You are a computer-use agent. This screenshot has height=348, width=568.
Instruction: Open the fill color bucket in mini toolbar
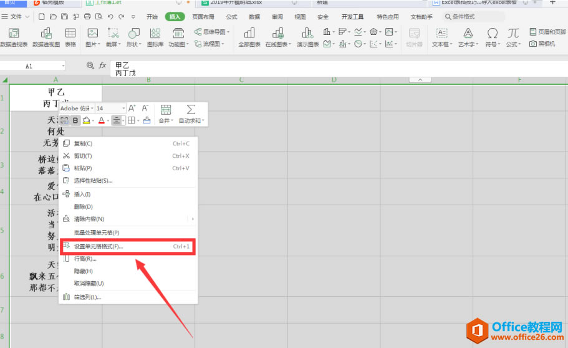pyautogui.click(x=86, y=120)
